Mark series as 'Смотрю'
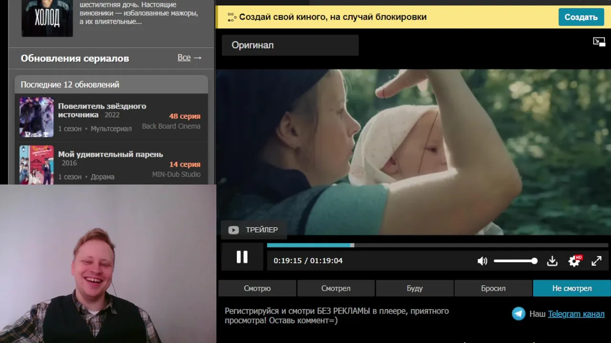 [x=257, y=288]
